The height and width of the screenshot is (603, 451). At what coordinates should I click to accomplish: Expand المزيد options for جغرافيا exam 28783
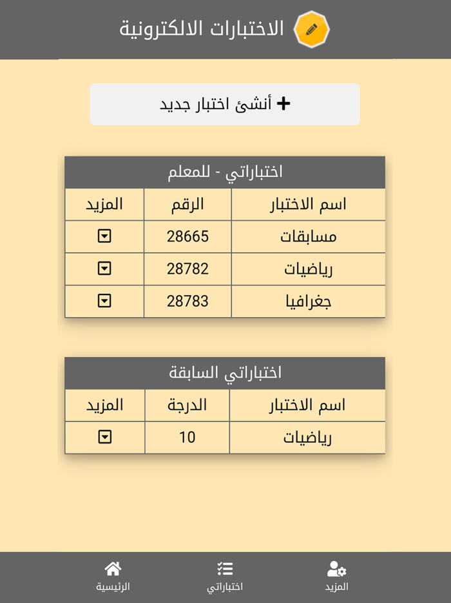[104, 301]
